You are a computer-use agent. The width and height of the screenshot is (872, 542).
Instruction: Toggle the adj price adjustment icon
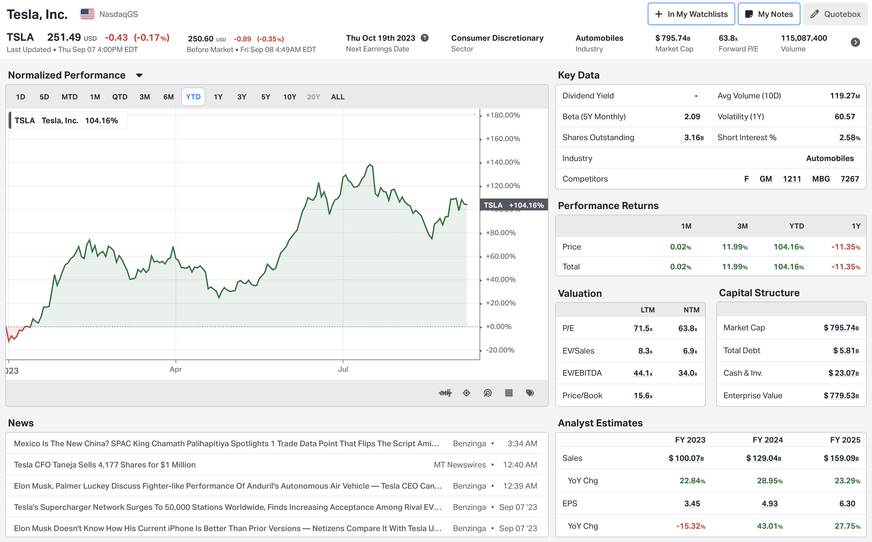[x=445, y=393]
